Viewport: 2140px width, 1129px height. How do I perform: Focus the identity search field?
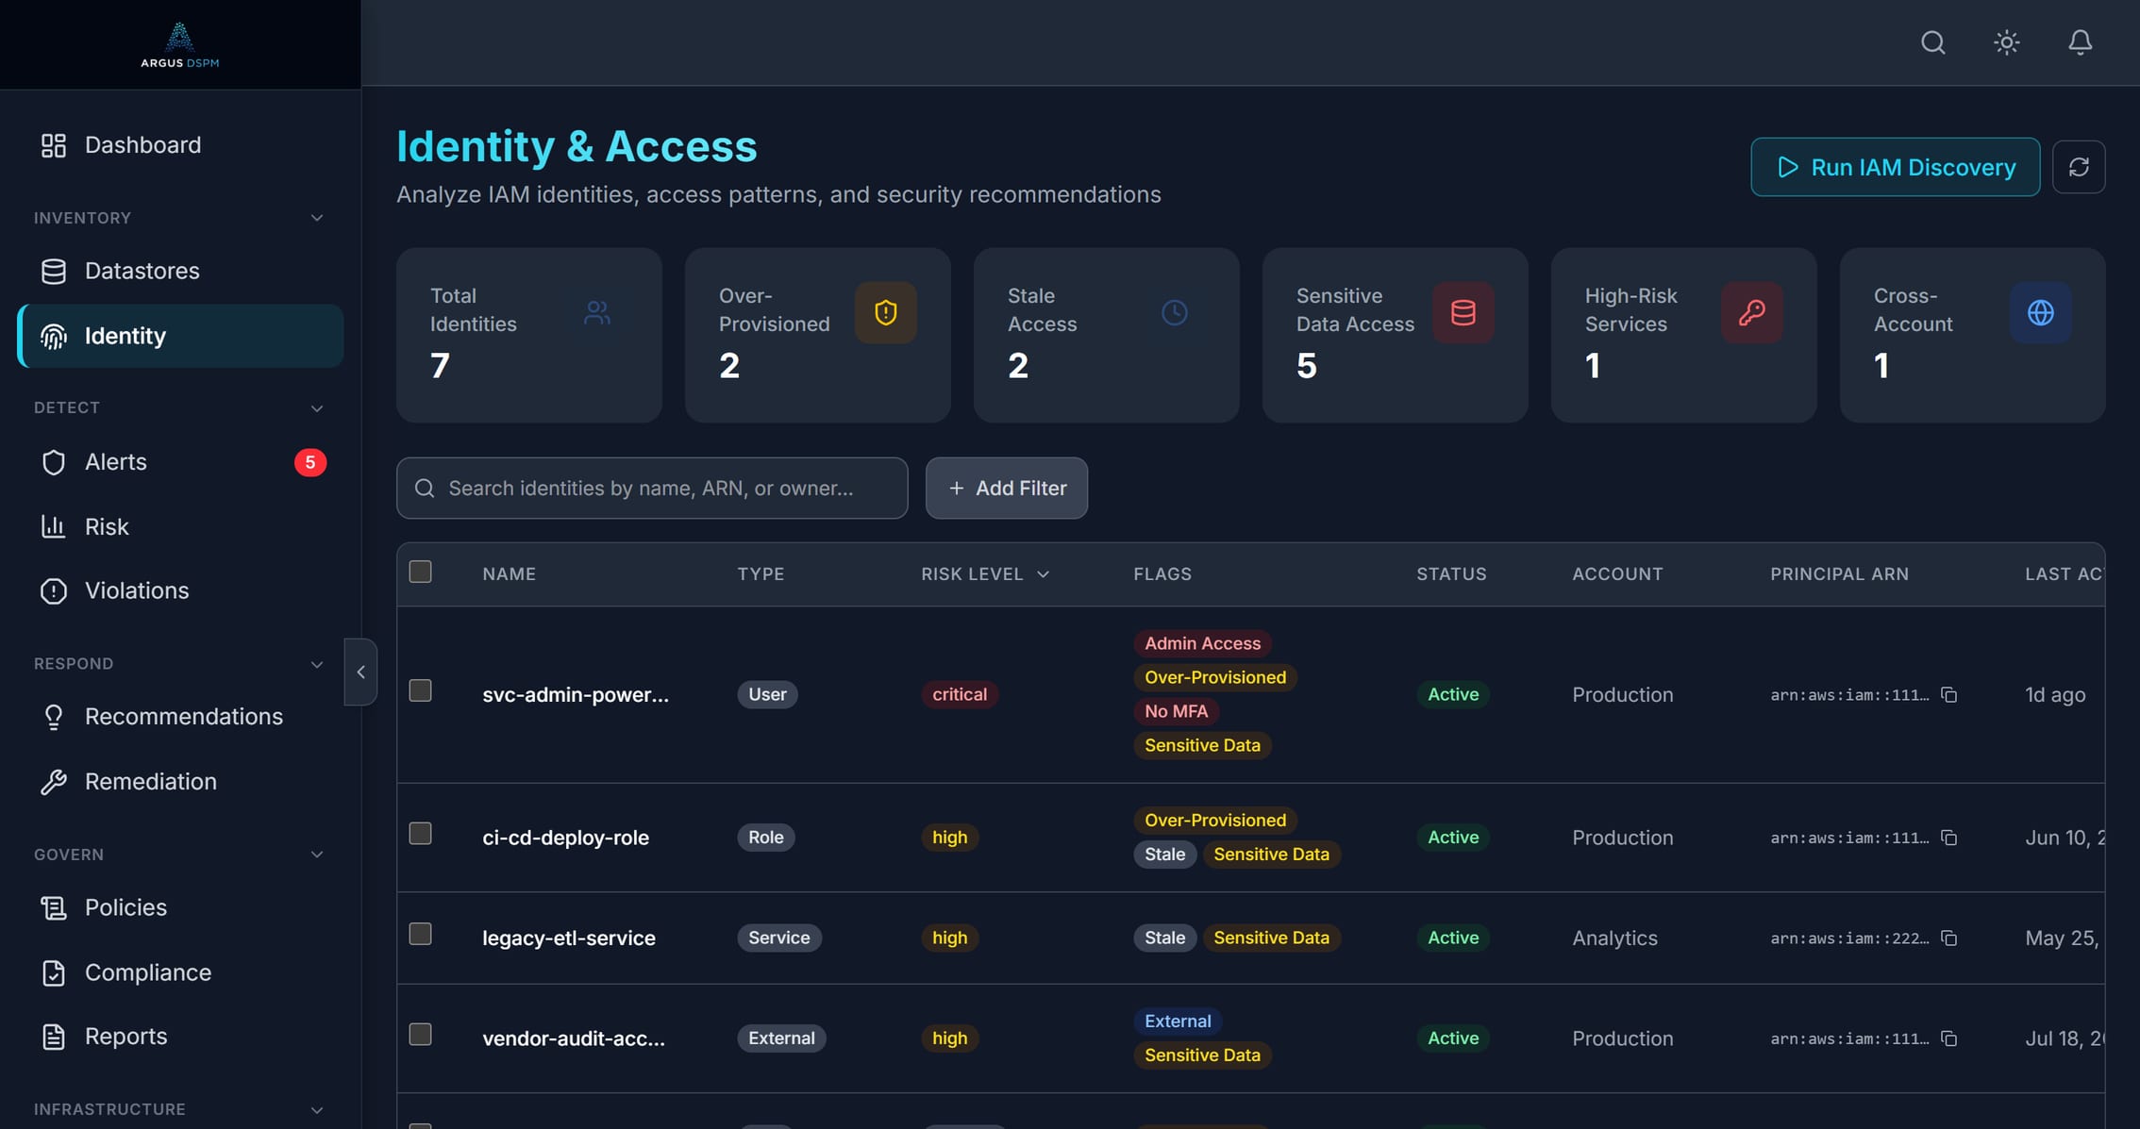click(x=652, y=488)
